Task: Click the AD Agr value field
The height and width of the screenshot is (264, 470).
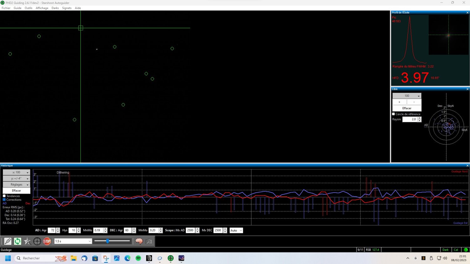Action: coord(52,230)
